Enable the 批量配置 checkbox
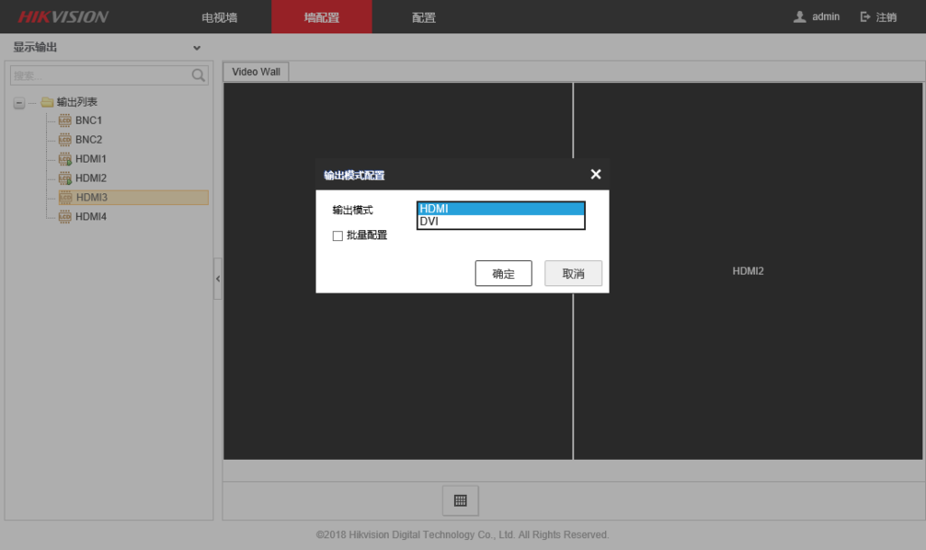Screen dimensions: 926x550 click(x=338, y=236)
